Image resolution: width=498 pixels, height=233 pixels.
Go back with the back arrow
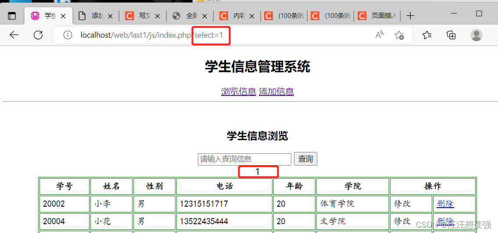pyautogui.click(x=14, y=35)
